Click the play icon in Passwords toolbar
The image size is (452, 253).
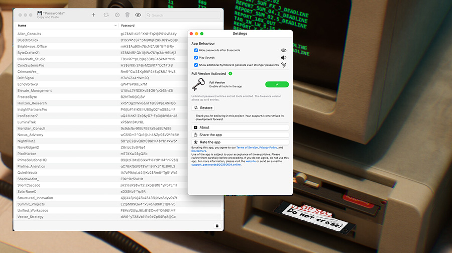tap(117, 15)
